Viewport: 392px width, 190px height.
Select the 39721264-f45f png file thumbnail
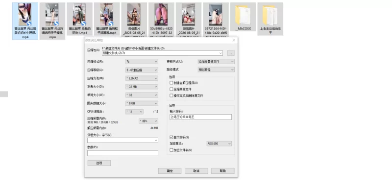[216, 15]
